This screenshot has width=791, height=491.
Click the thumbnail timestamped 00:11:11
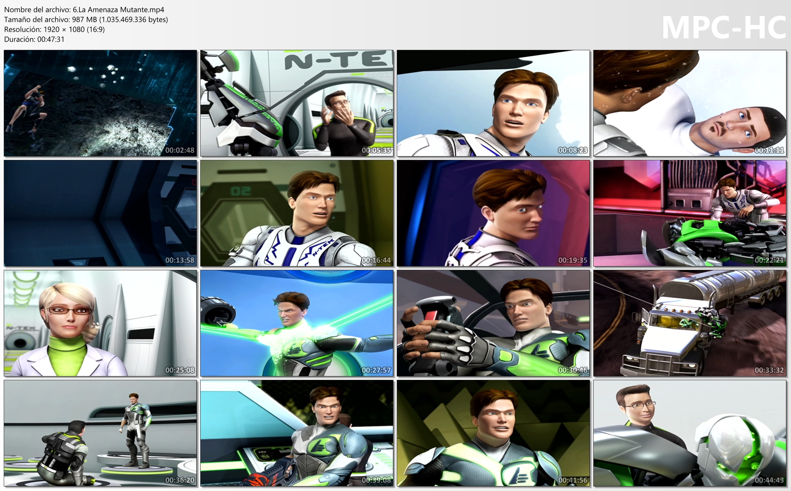tap(690, 103)
